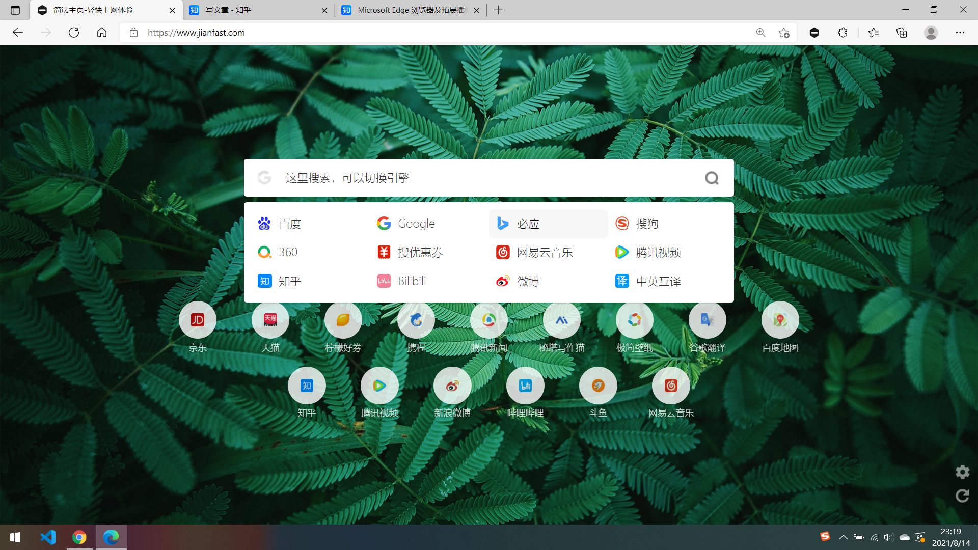
Task: Select Bilibili search option
Action: (x=429, y=281)
